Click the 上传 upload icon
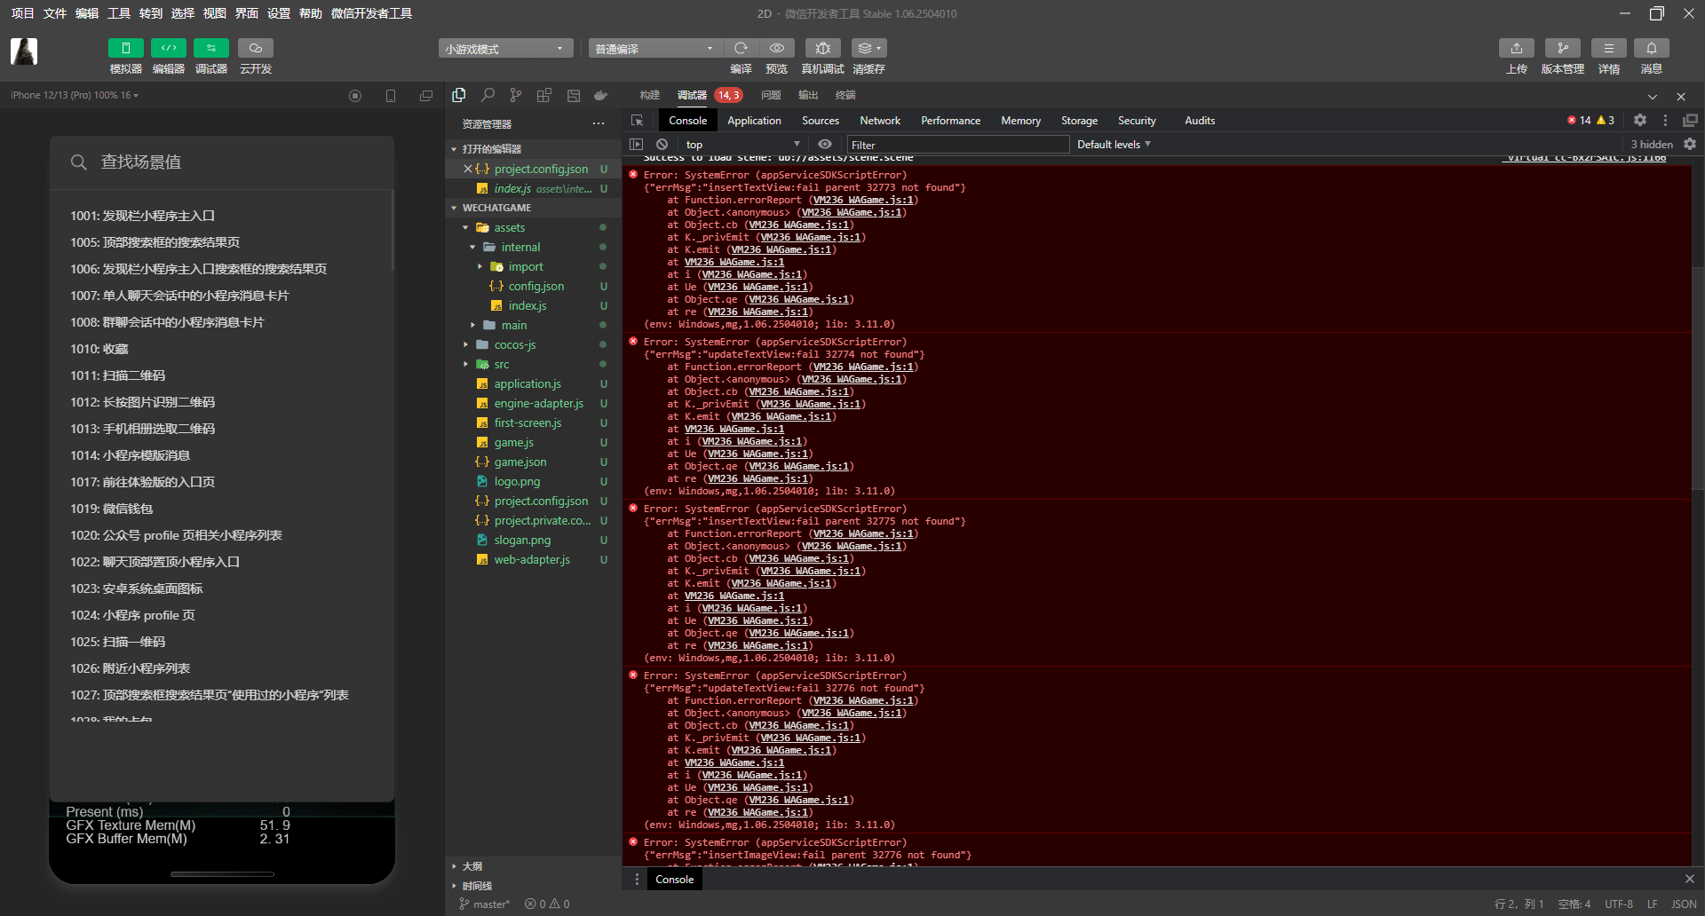 (x=1517, y=48)
